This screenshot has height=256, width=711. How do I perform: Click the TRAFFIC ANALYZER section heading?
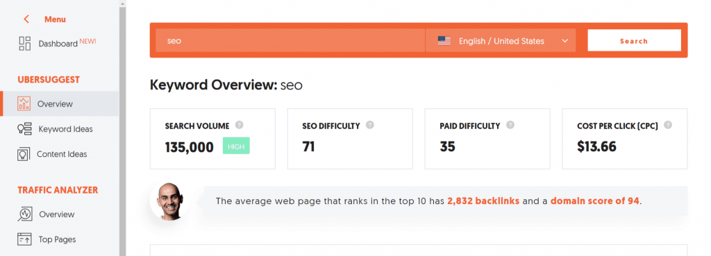click(58, 190)
